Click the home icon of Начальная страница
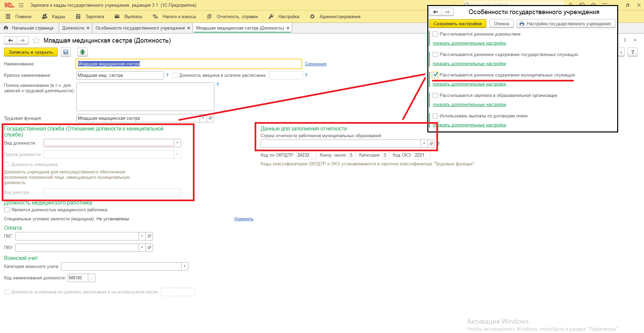Screen dimensions: 644x333 click(6, 28)
